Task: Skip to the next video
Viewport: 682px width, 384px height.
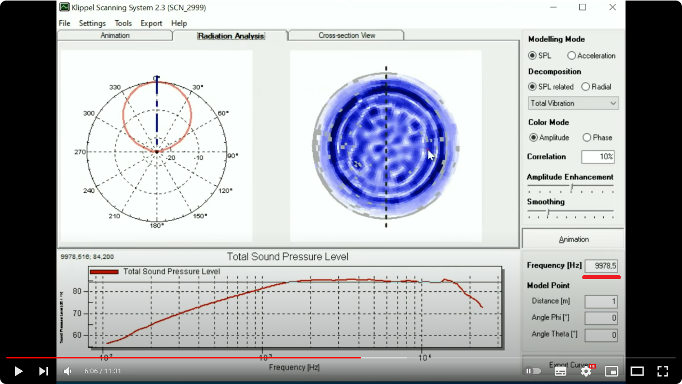Action: coord(44,371)
